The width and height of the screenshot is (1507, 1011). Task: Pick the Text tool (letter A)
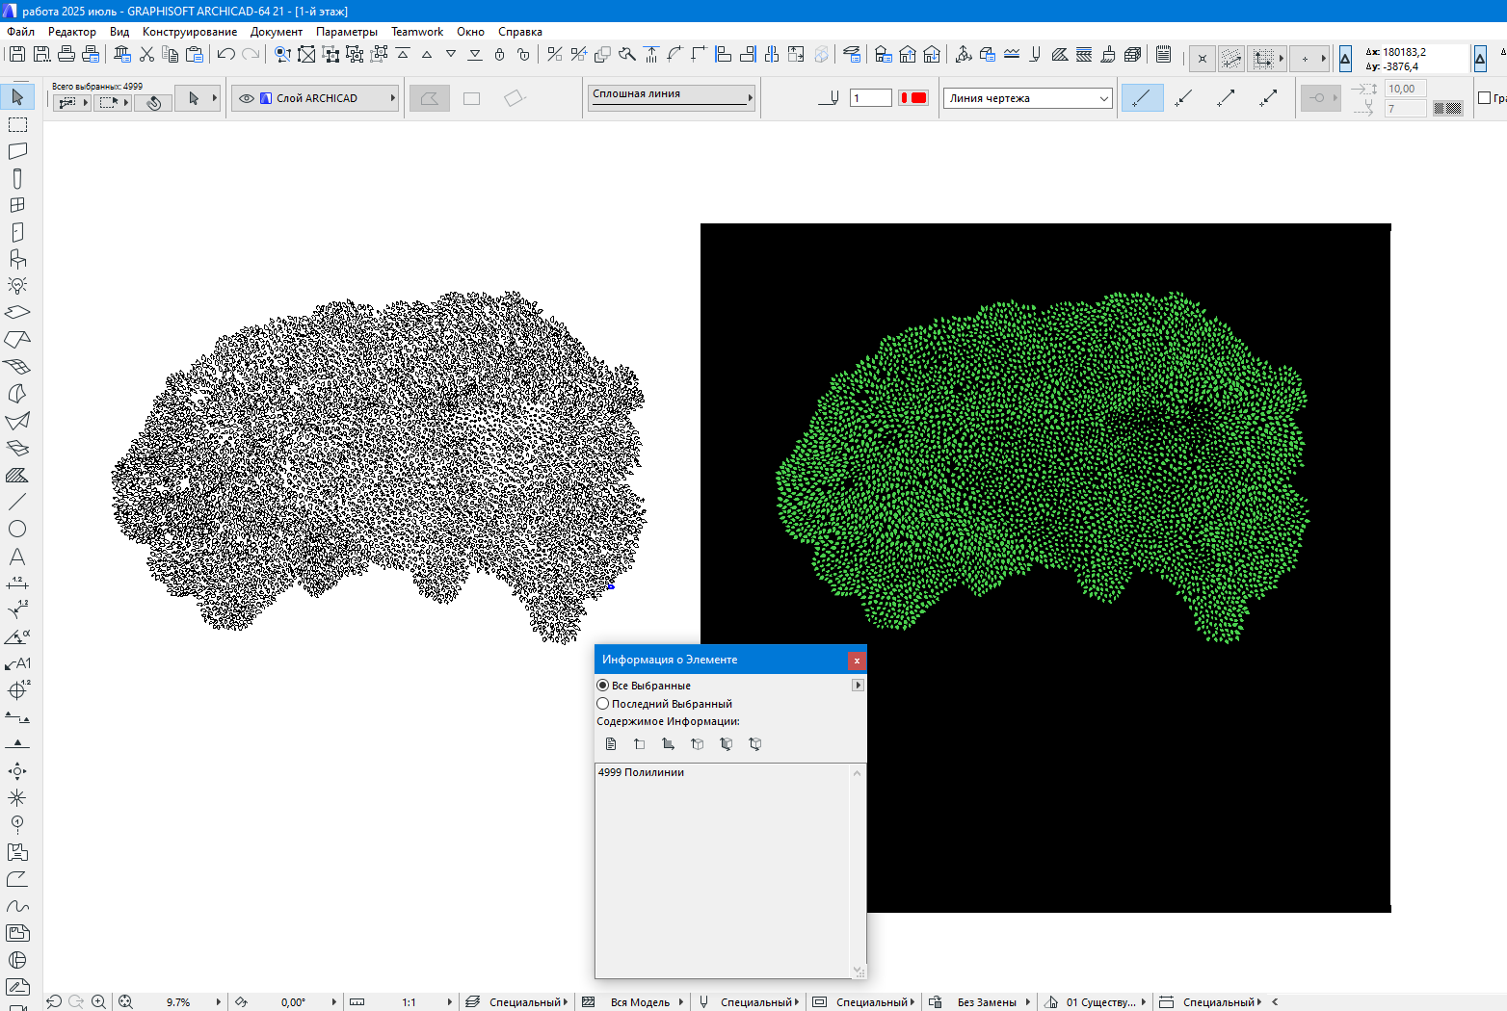17,557
